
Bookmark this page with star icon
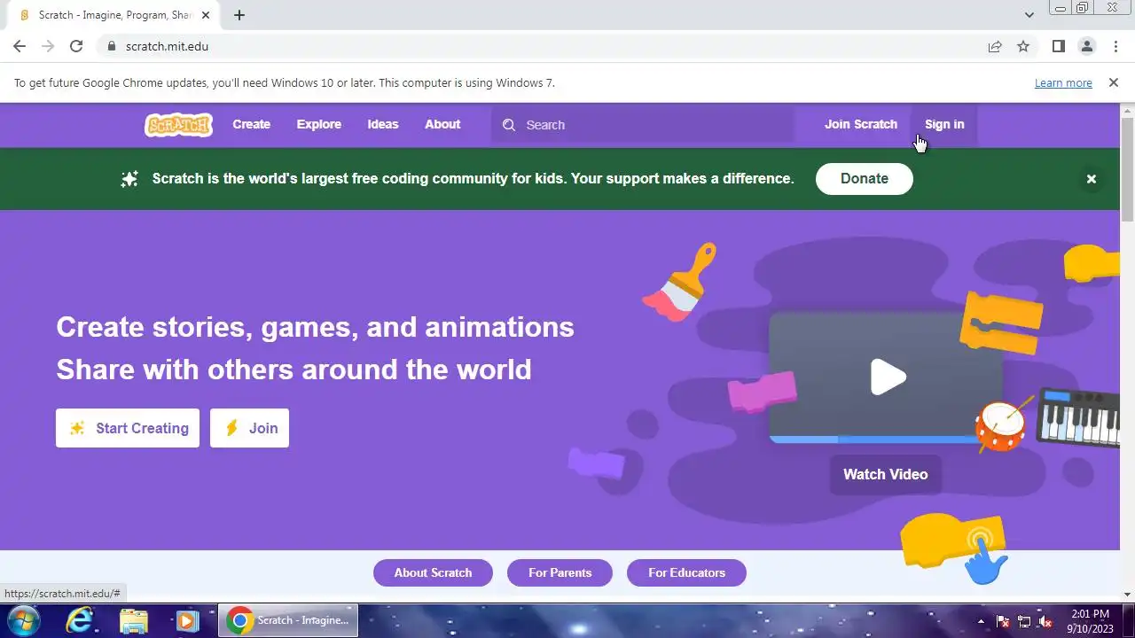point(1023,46)
